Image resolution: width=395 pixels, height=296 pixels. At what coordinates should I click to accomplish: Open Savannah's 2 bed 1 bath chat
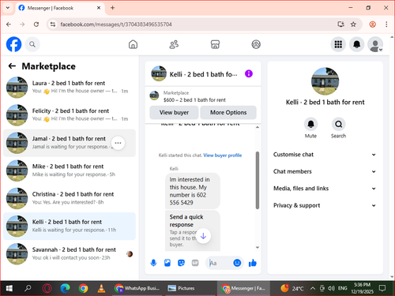(x=70, y=254)
